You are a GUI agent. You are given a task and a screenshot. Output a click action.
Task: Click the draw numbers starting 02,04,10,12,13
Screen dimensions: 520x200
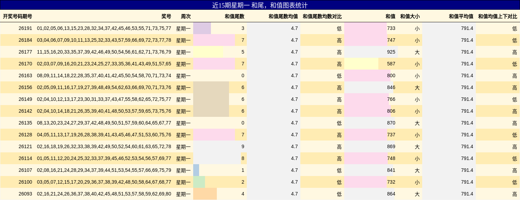coord(104,99)
